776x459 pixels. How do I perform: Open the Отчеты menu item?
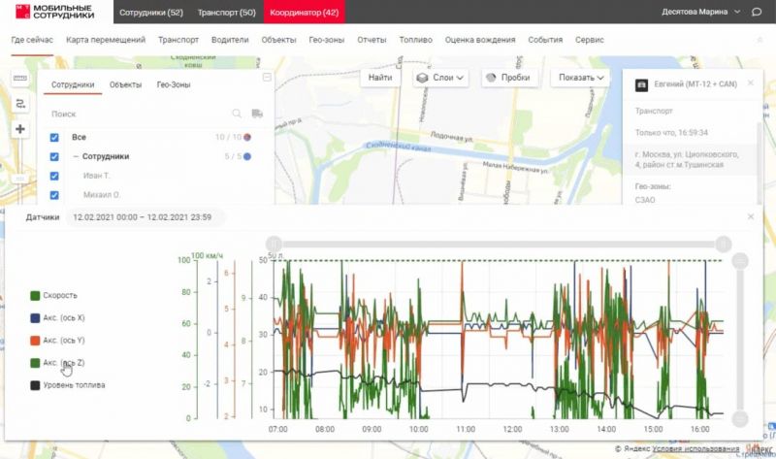point(372,40)
